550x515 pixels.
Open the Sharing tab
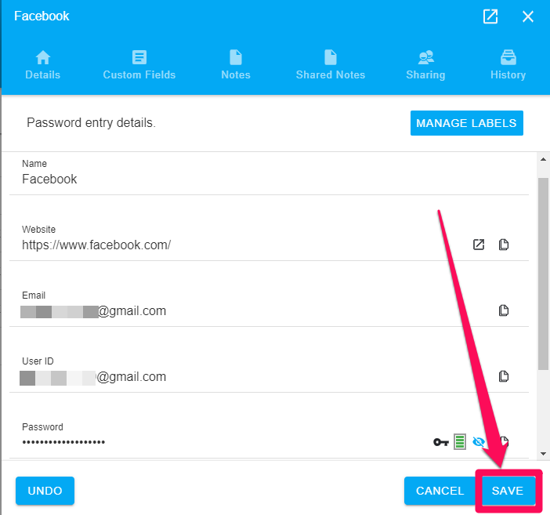(x=426, y=65)
